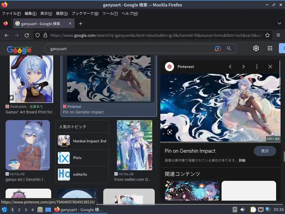Viewport: 285px width, 214px height.
Task: Open a new tab with plus button
Action: tap(80, 24)
